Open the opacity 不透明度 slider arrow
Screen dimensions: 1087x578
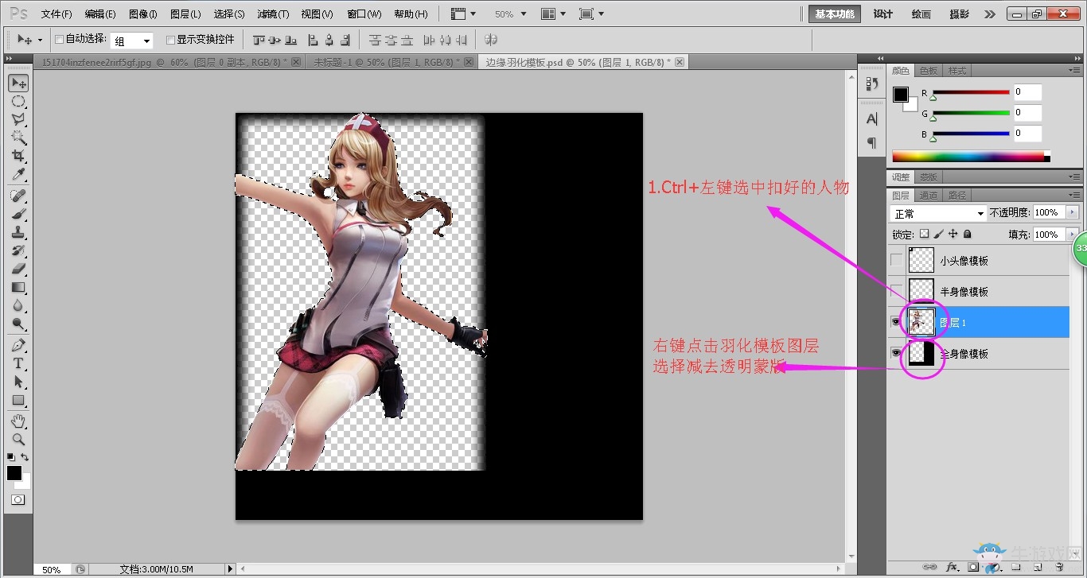pos(1073,212)
